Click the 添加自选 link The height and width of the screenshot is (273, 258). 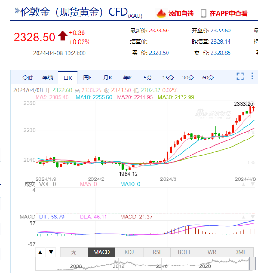pyautogui.click(x=181, y=14)
